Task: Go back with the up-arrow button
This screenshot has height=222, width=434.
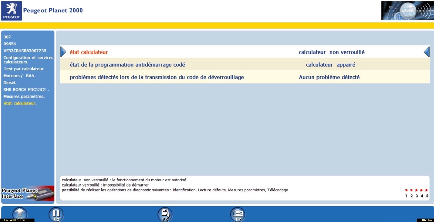Action: (x=20, y=214)
